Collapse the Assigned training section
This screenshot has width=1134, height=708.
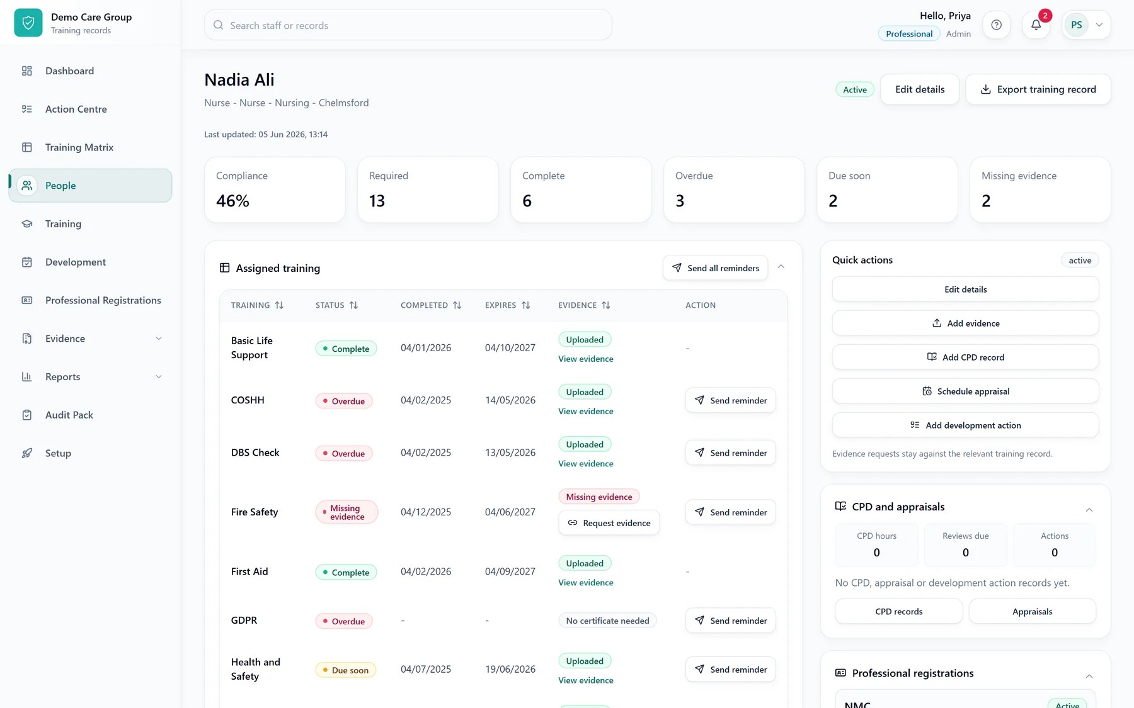click(781, 267)
